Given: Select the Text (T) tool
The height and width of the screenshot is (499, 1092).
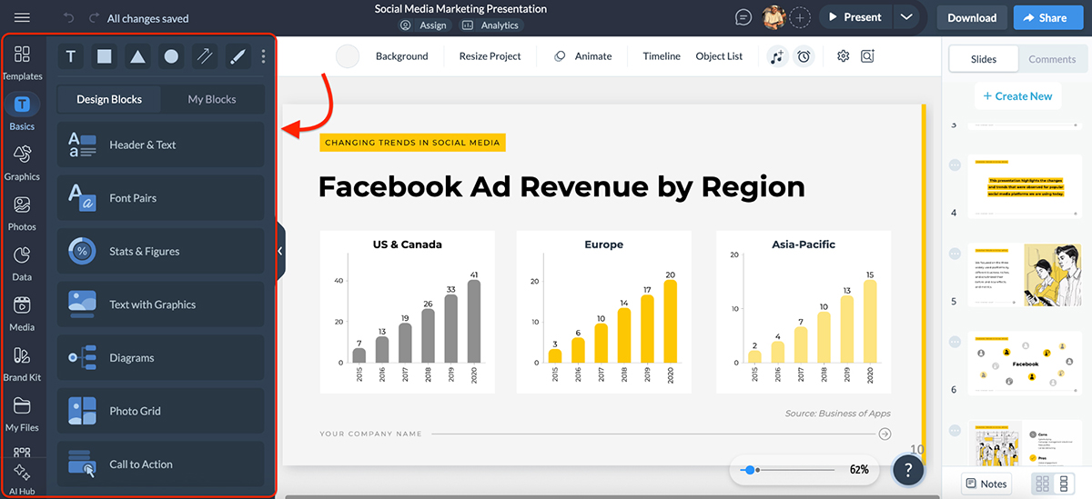Looking at the screenshot, I should tap(71, 56).
